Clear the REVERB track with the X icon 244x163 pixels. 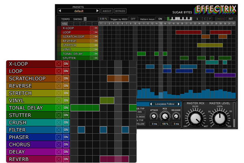[59, 159]
